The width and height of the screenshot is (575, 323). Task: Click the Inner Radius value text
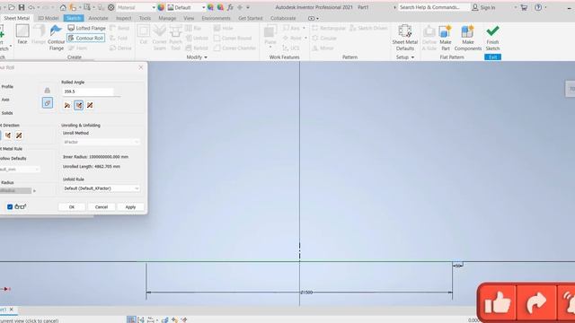pos(95,157)
